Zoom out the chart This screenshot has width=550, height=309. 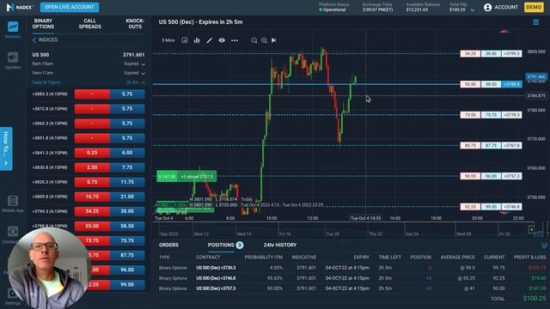coord(254,40)
